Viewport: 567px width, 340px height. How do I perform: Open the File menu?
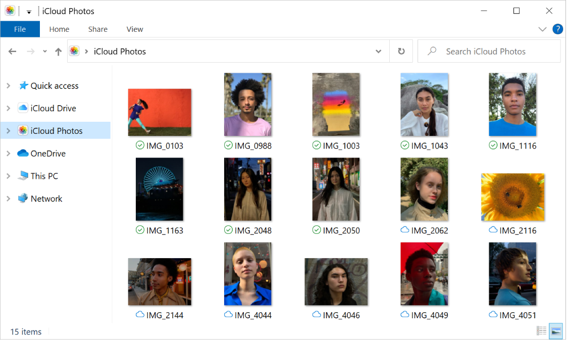click(20, 29)
